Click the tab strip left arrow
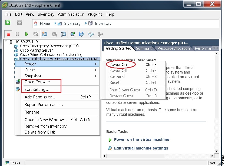 point(214,48)
